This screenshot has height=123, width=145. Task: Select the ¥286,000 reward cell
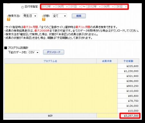[x=128, y=81]
